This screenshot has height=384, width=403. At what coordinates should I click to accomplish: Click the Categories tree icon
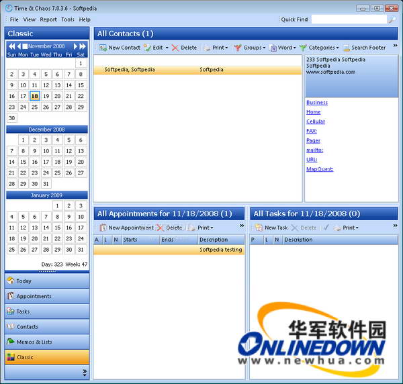click(x=304, y=48)
